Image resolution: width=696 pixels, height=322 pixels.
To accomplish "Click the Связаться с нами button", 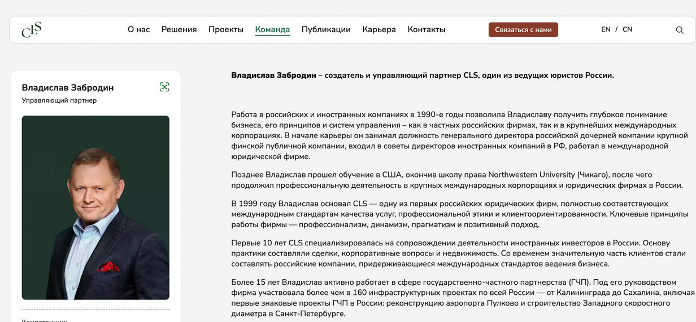I will [x=523, y=30].
